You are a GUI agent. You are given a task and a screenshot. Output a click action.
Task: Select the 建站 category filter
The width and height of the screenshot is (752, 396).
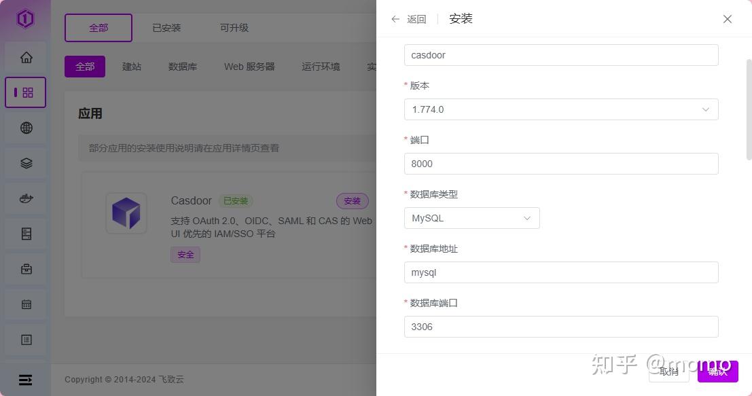click(131, 66)
